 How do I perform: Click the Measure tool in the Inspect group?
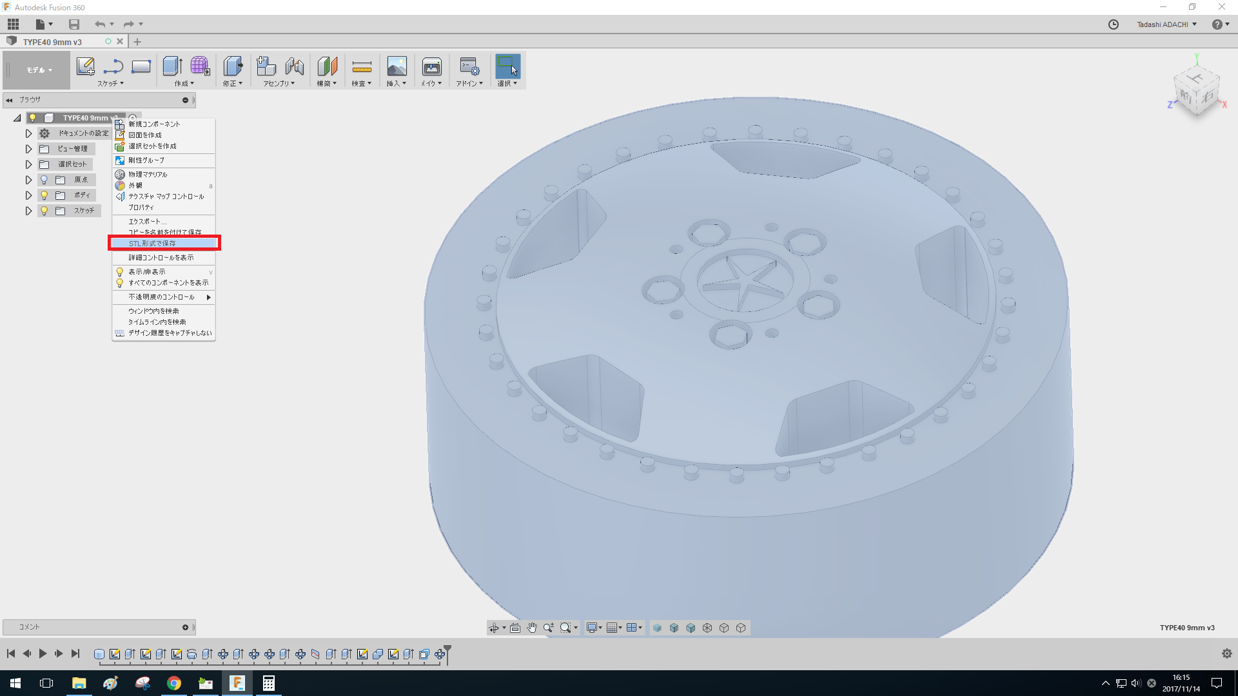pos(362,66)
